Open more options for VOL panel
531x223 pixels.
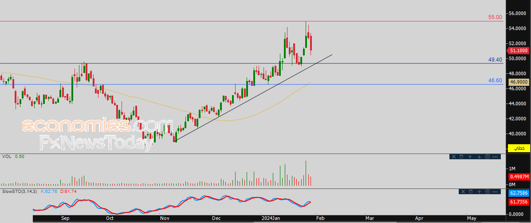tap(495, 157)
